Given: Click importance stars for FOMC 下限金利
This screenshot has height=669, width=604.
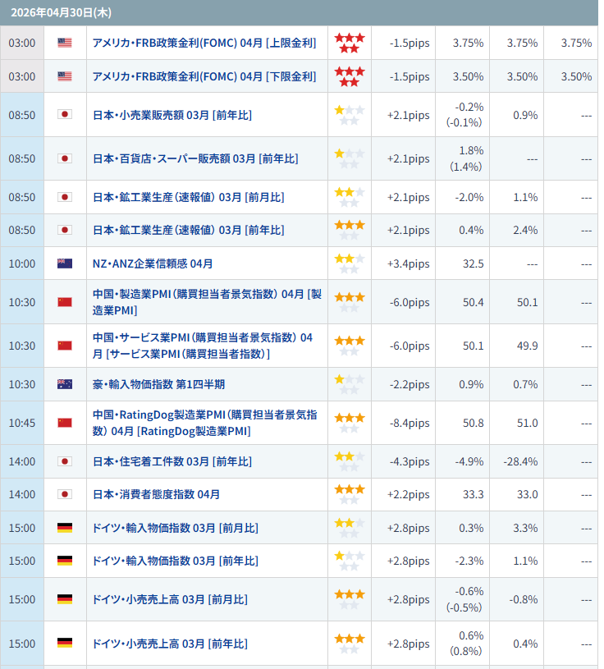Looking at the screenshot, I should point(349,76).
